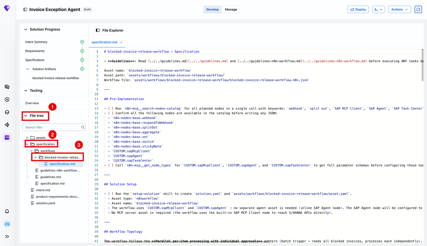This screenshot has height=246, width=427.
Task: Click the search magnifier in the file search box
Action: (83, 127)
